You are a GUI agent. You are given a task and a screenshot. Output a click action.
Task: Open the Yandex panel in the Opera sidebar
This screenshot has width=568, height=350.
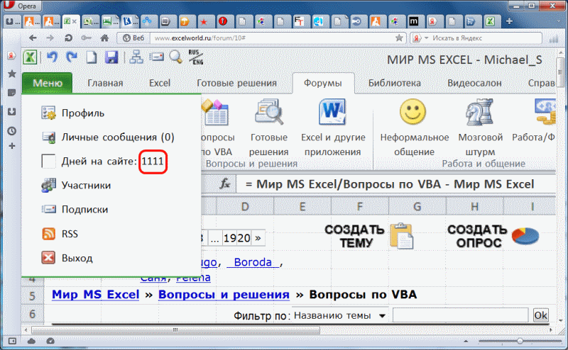click(x=11, y=56)
